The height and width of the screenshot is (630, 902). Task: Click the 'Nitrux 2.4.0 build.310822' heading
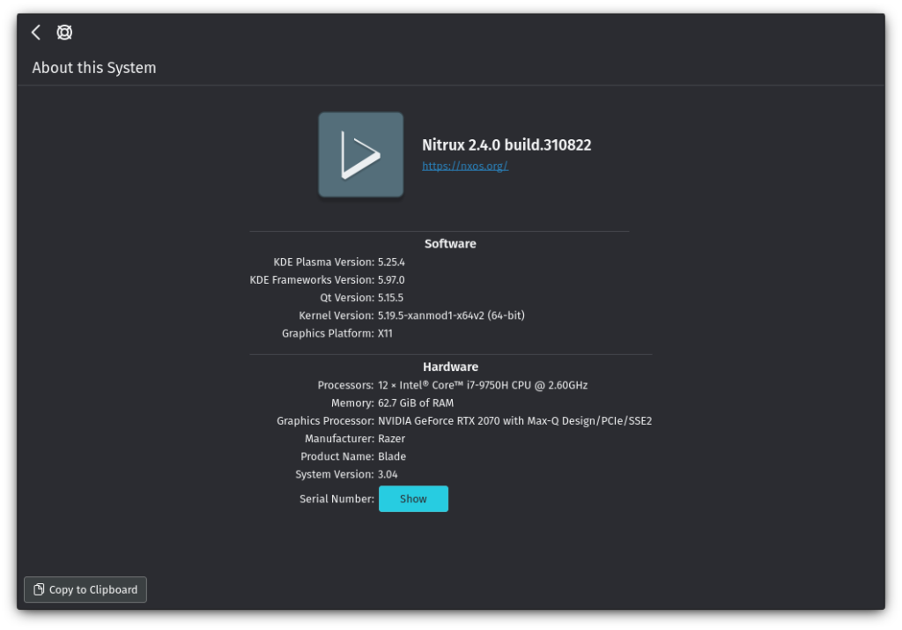pyautogui.click(x=506, y=145)
